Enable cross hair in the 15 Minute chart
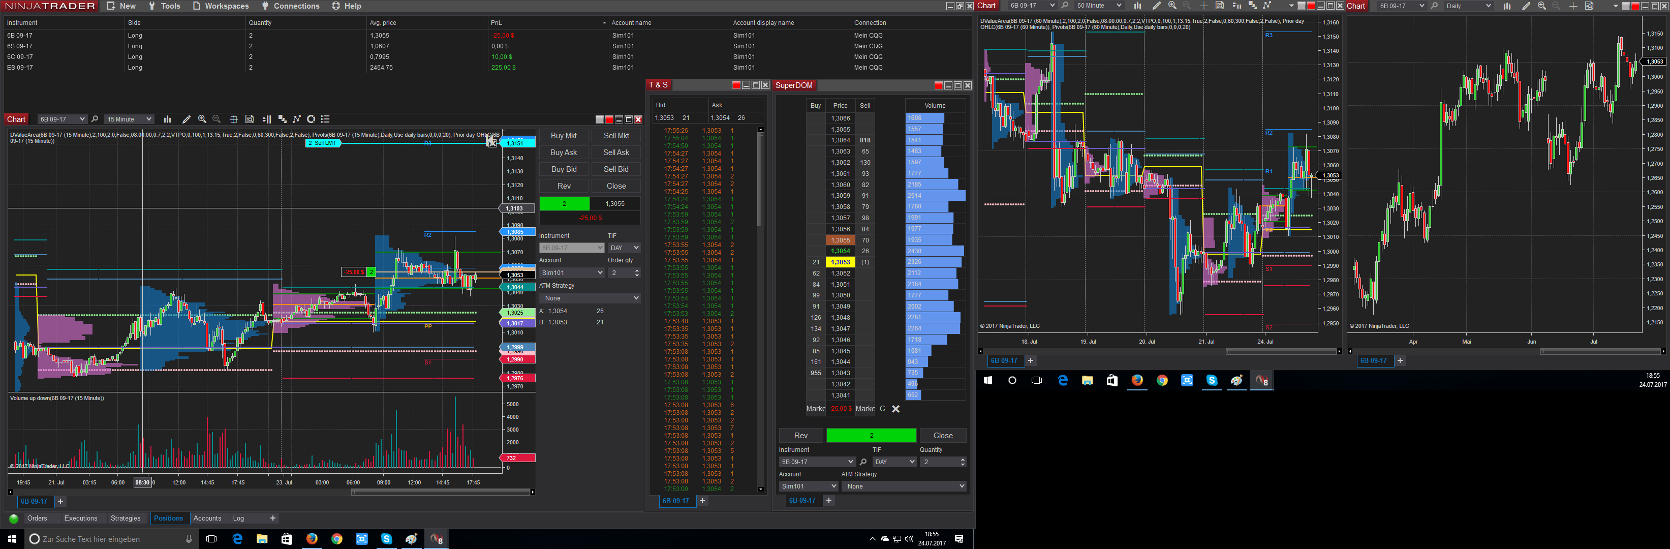The height and width of the screenshot is (549, 1670). point(233,119)
